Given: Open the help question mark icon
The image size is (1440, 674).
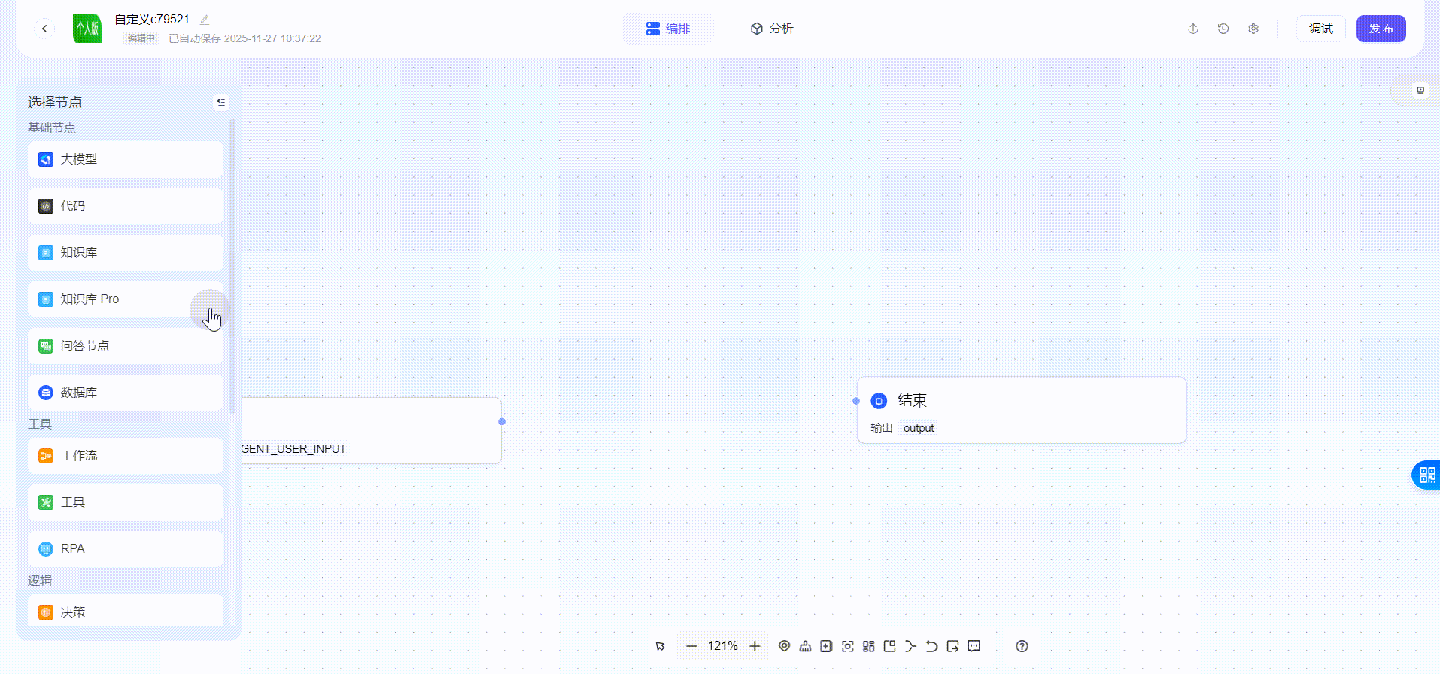Looking at the screenshot, I should click(x=1022, y=646).
